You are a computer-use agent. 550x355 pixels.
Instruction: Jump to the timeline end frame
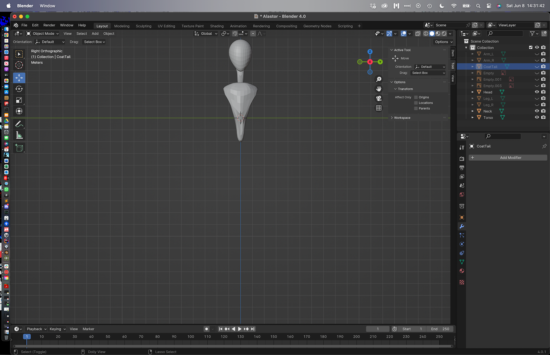[252, 329]
